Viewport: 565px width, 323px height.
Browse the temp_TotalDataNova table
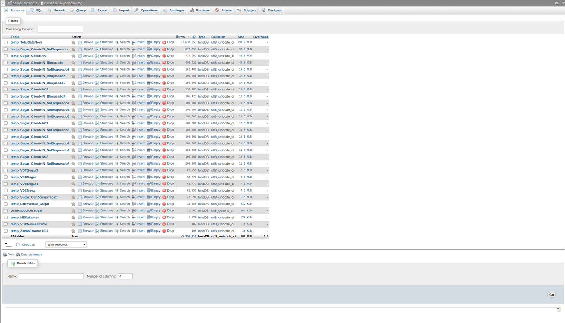click(x=88, y=42)
